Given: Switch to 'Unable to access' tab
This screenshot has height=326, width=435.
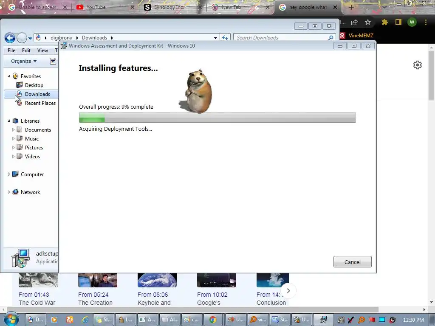Looking at the screenshot, I should 37,7.
